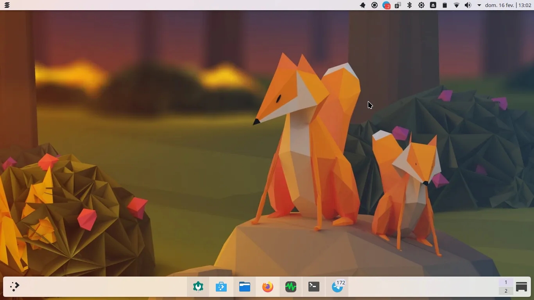The width and height of the screenshot is (534, 300).
Task: Click the clock showing 13:02
Action: pyautogui.click(x=525, y=5)
